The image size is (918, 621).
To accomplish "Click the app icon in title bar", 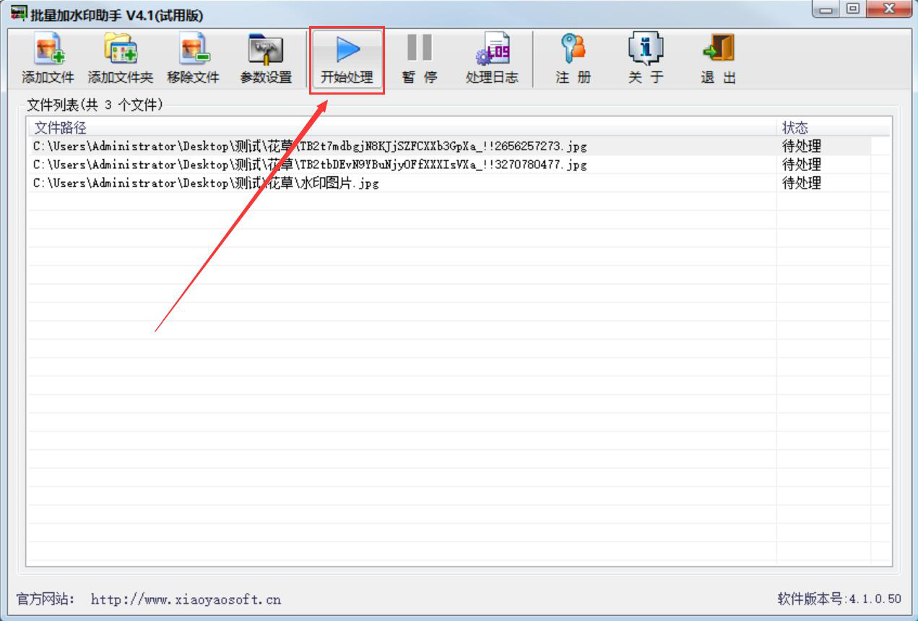I will [18, 14].
